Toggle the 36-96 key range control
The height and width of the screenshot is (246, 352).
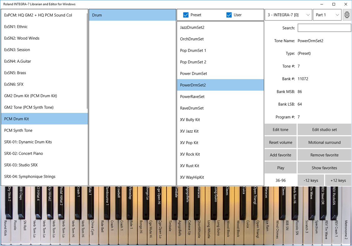[280, 180]
